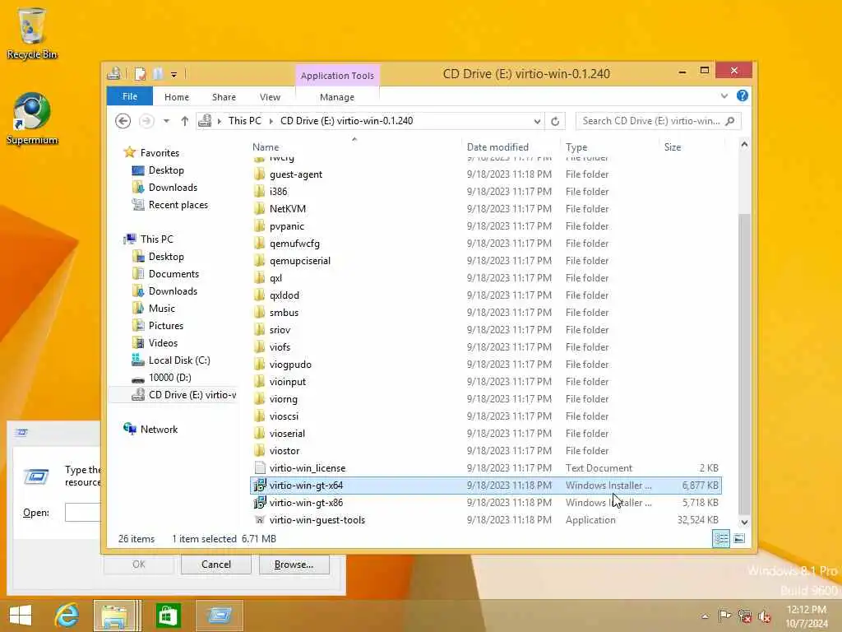Expand the This PC breadcrumb arrow
Image resolution: width=842 pixels, height=632 pixels.
point(271,122)
